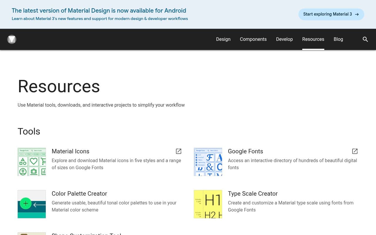Click the green plus icon in Color Palette thumbnail
This screenshot has width=376, height=235.
tap(26, 203)
